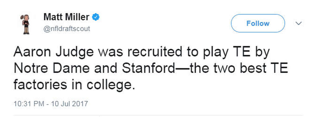Click the blue verified badge icon
Image resolution: width=316 pixels, height=117 pixels.
pos(96,18)
